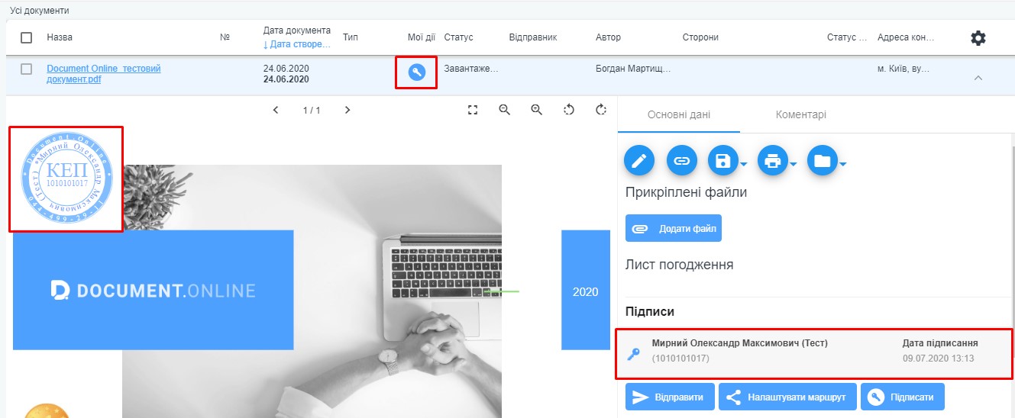
Task: Toggle fullscreen document preview
Action: (x=473, y=110)
